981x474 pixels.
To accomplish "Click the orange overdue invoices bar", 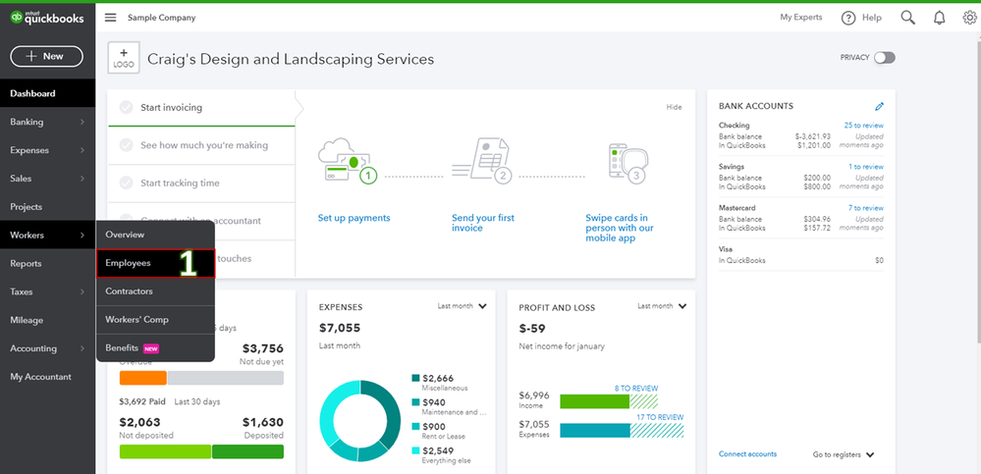I will (142, 378).
